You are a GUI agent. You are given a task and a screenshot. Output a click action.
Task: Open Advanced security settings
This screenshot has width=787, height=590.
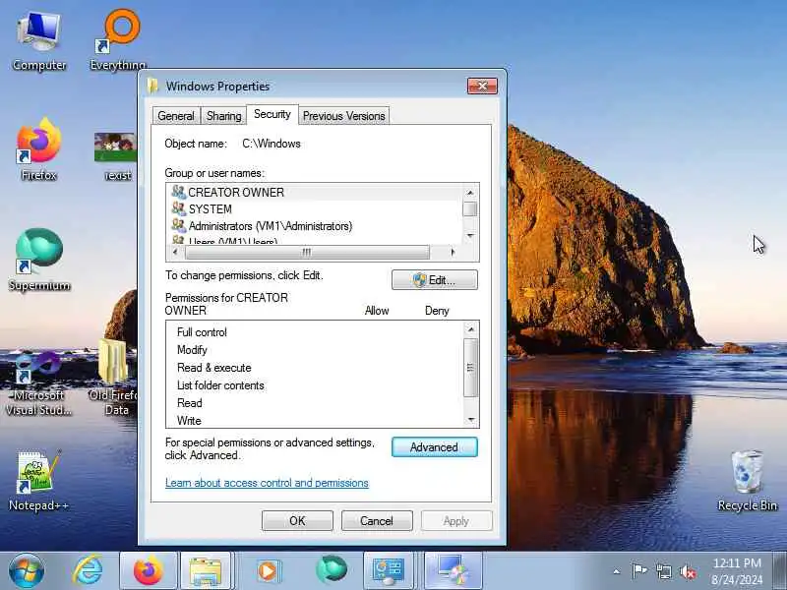pos(434,447)
